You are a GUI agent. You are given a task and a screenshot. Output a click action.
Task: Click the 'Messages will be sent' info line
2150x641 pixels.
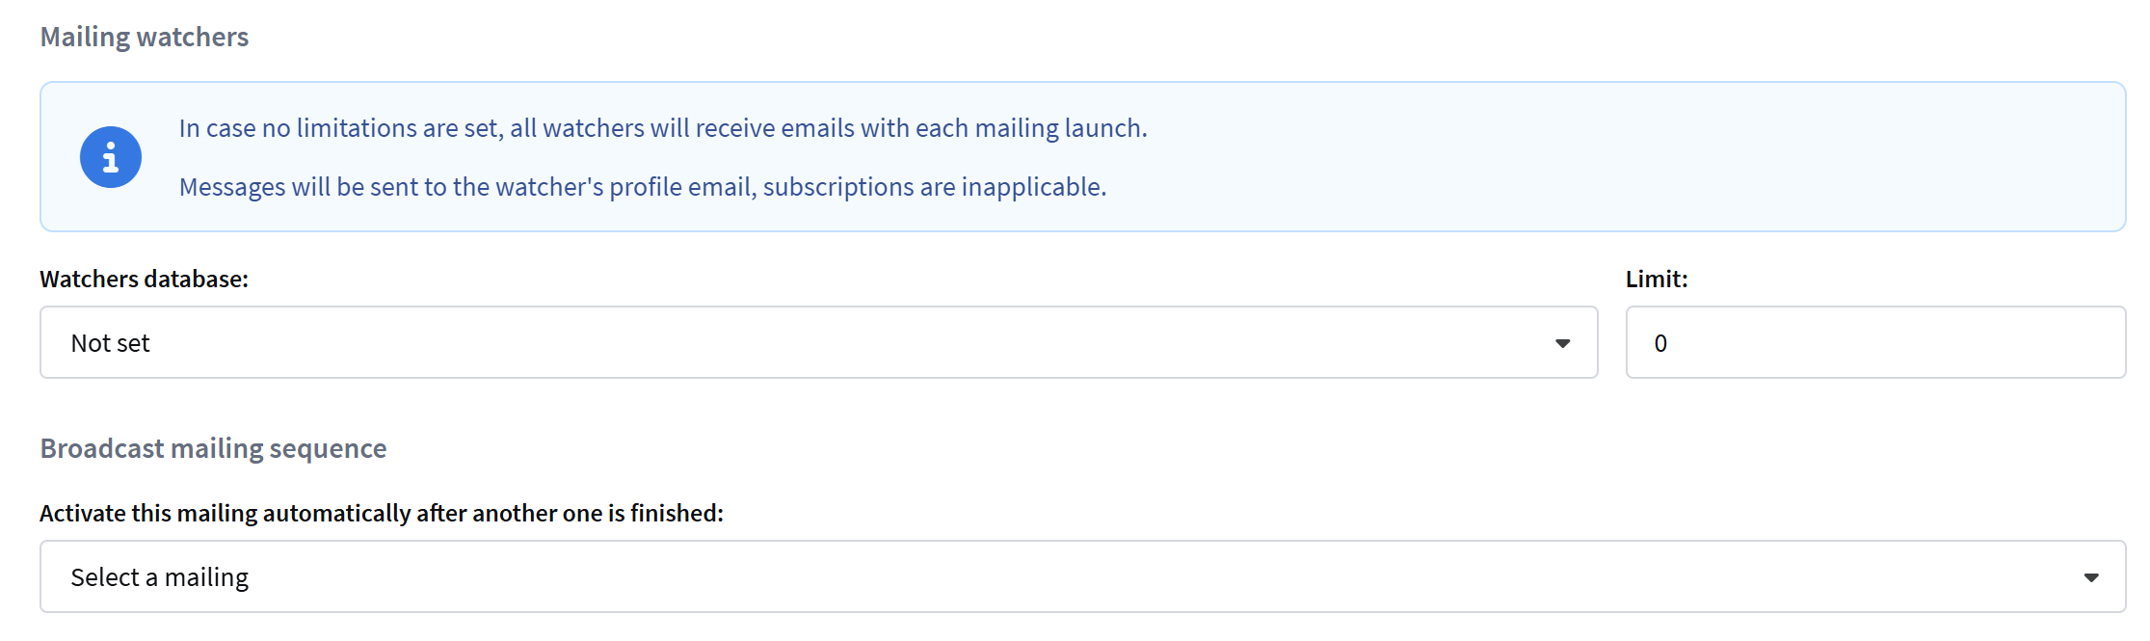coord(642,186)
